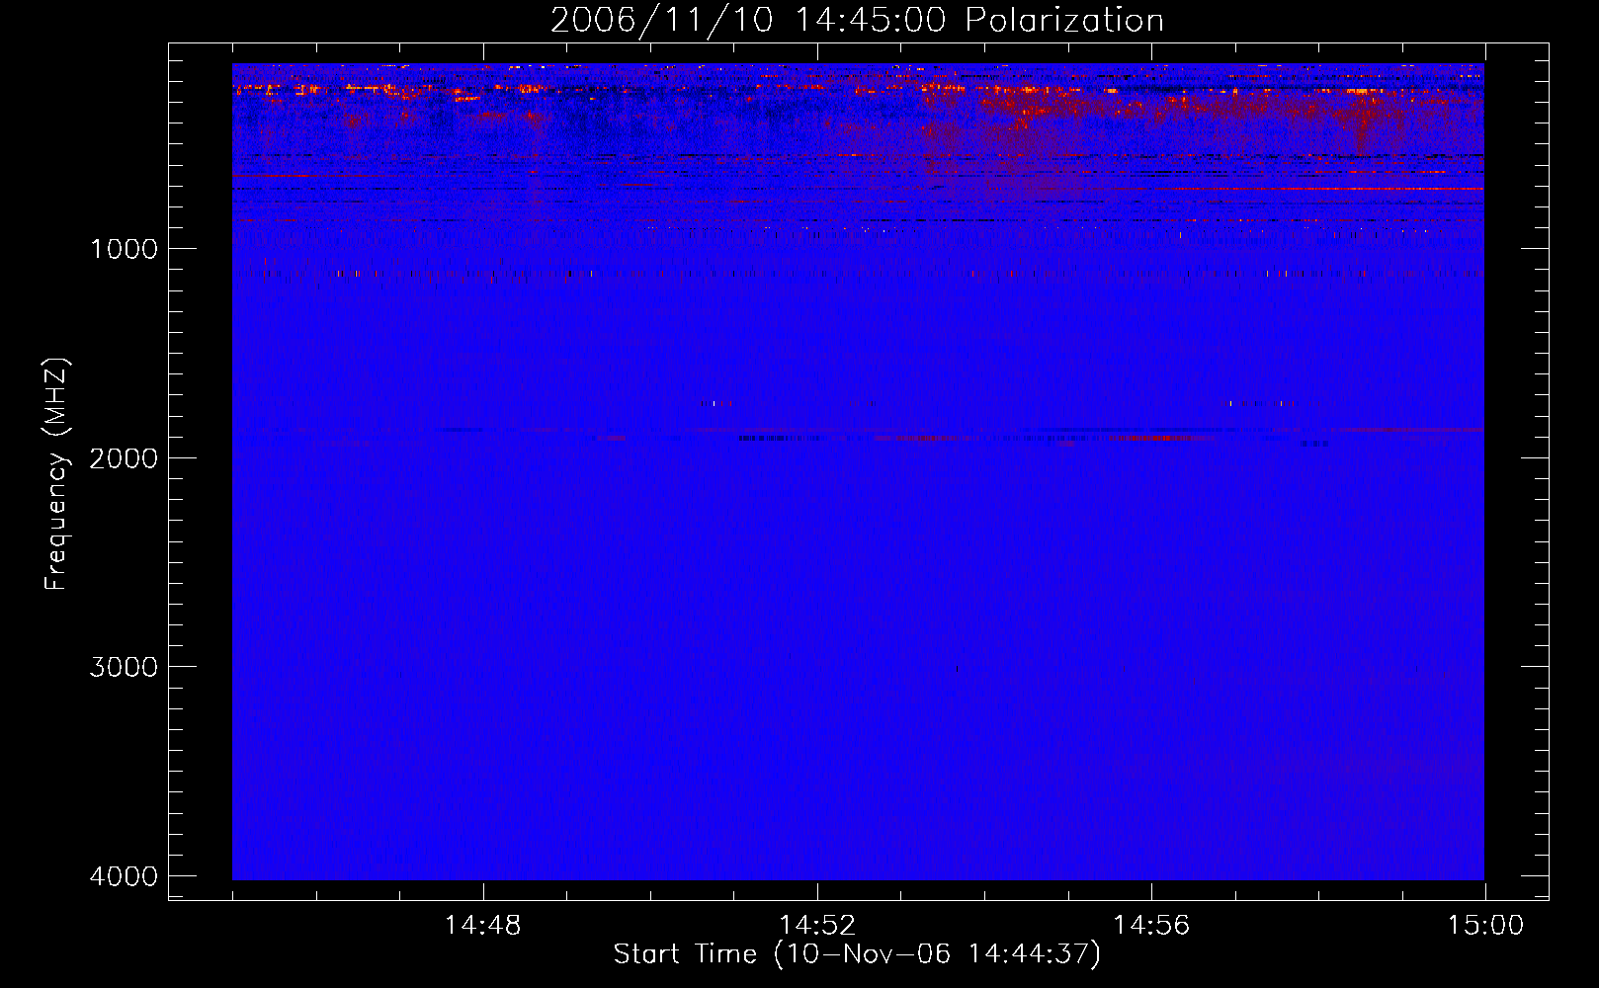The height and width of the screenshot is (988, 1599).
Task: Click the 14:52 time tick label
Action: [817, 926]
